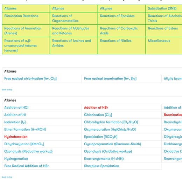Image resolution: width=182 pixels, height=183 pixels.
Task: Select the Alkanes table header text
Action: [x=10, y=71]
